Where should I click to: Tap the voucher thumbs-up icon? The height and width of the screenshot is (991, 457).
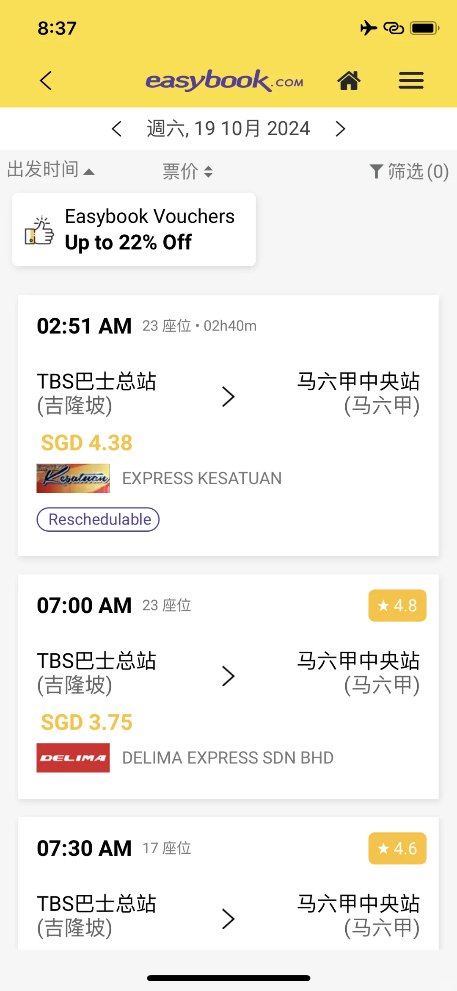click(39, 230)
